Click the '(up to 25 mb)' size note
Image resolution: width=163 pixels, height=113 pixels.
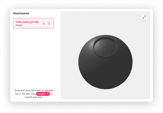coord(23,94)
